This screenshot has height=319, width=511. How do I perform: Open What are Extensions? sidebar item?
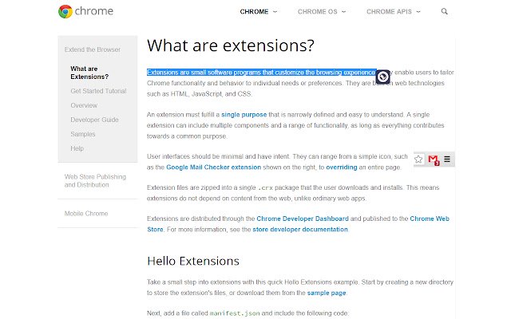pos(89,73)
